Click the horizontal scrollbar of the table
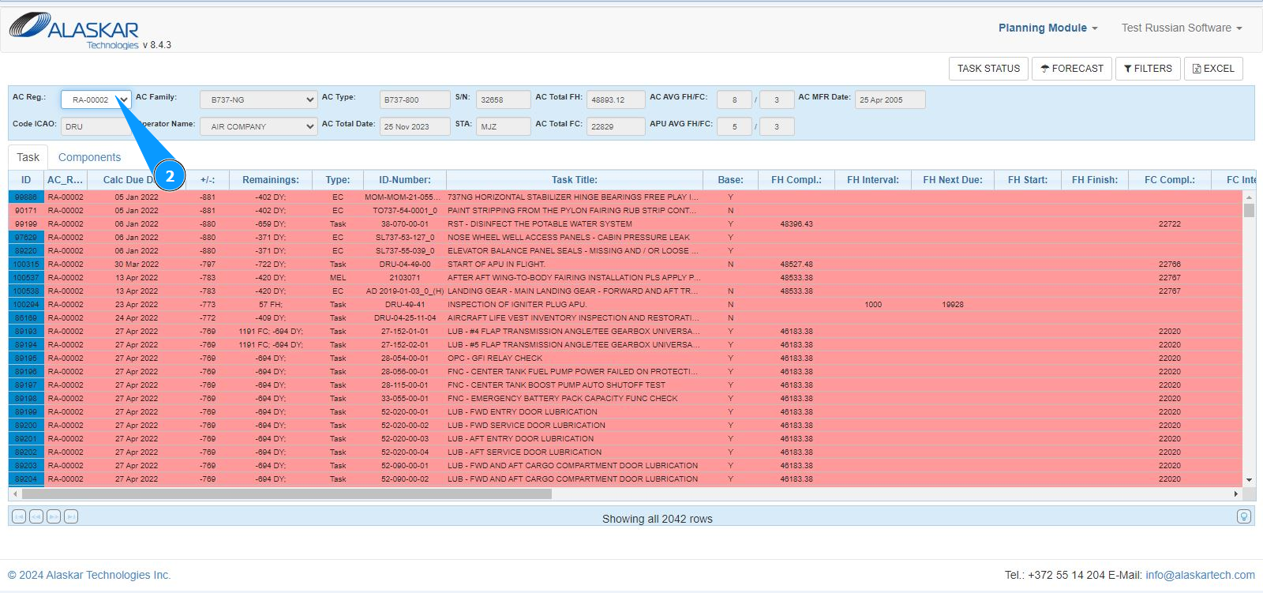Image resolution: width=1263 pixels, height=593 pixels. pyautogui.click(x=287, y=494)
